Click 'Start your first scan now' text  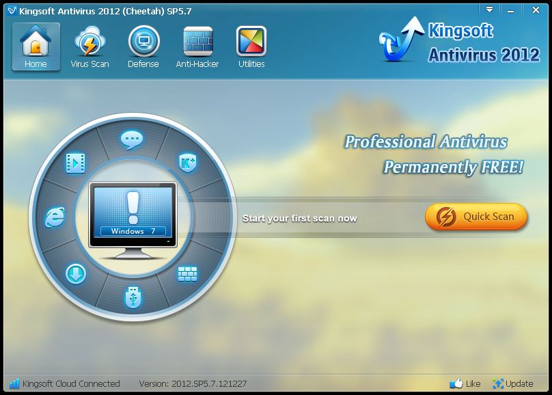point(300,218)
